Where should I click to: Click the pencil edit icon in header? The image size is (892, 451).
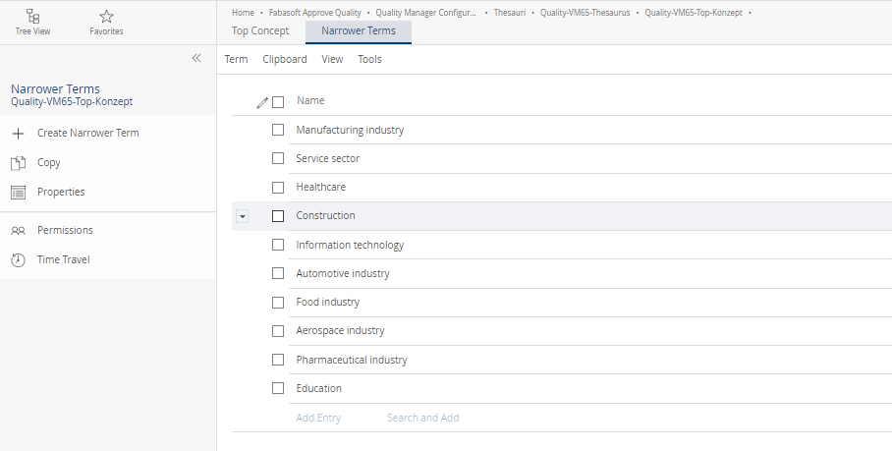(x=261, y=101)
